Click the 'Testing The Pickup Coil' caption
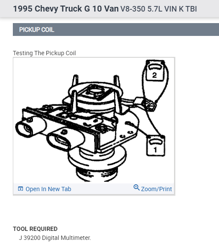The width and height of the screenshot is (219, 251). [x=44, y=53]
